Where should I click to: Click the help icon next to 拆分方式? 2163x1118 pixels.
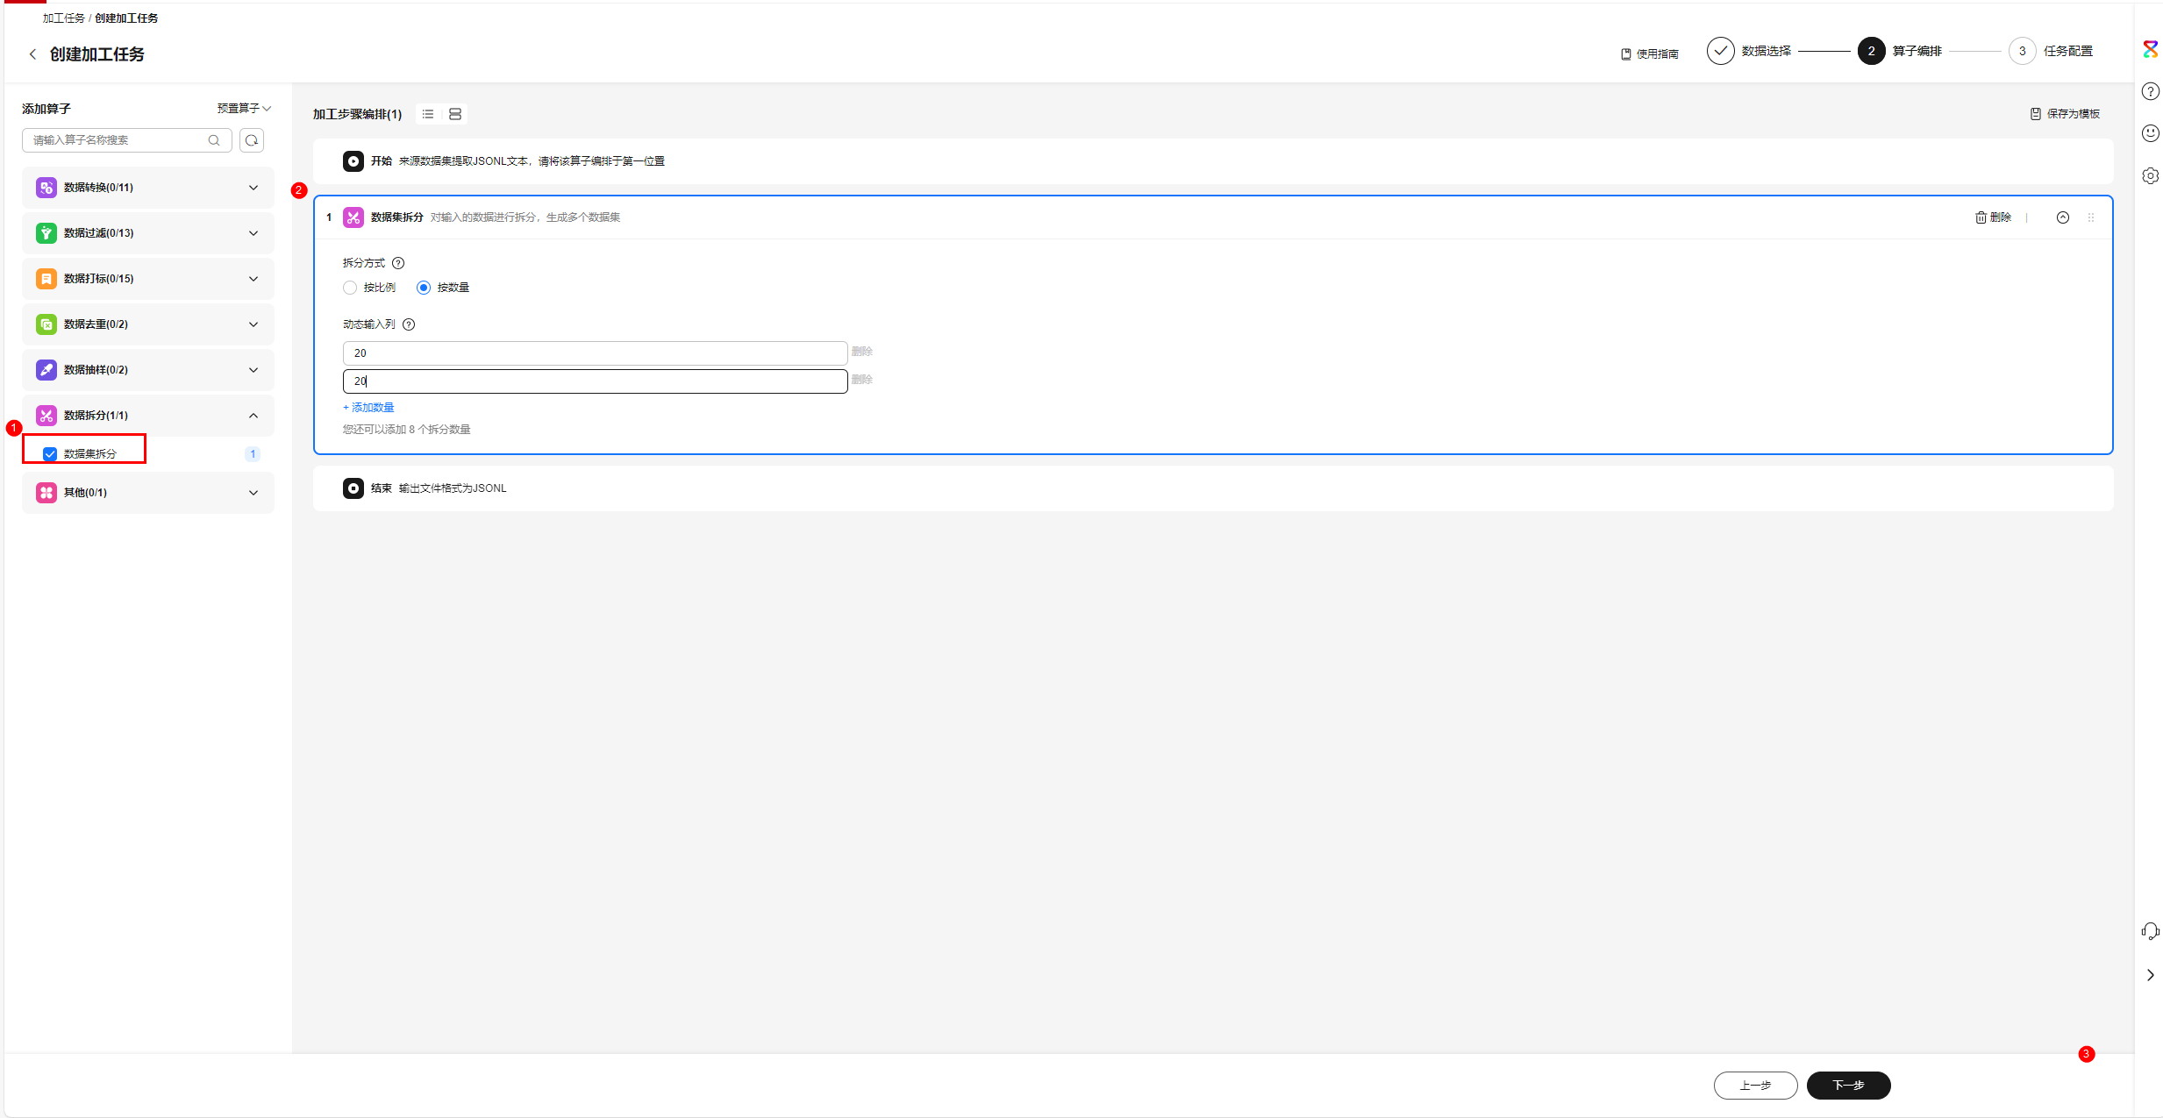[x=398, y=263]
